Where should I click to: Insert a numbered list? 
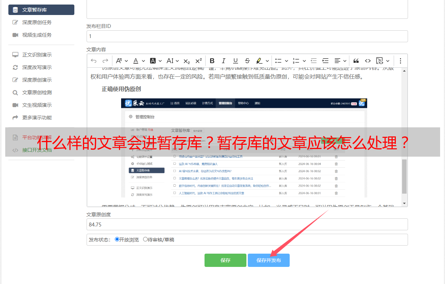(x=296, y=61)
